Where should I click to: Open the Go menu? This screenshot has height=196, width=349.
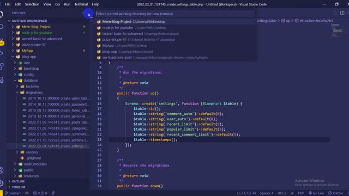tap(57, 4)
